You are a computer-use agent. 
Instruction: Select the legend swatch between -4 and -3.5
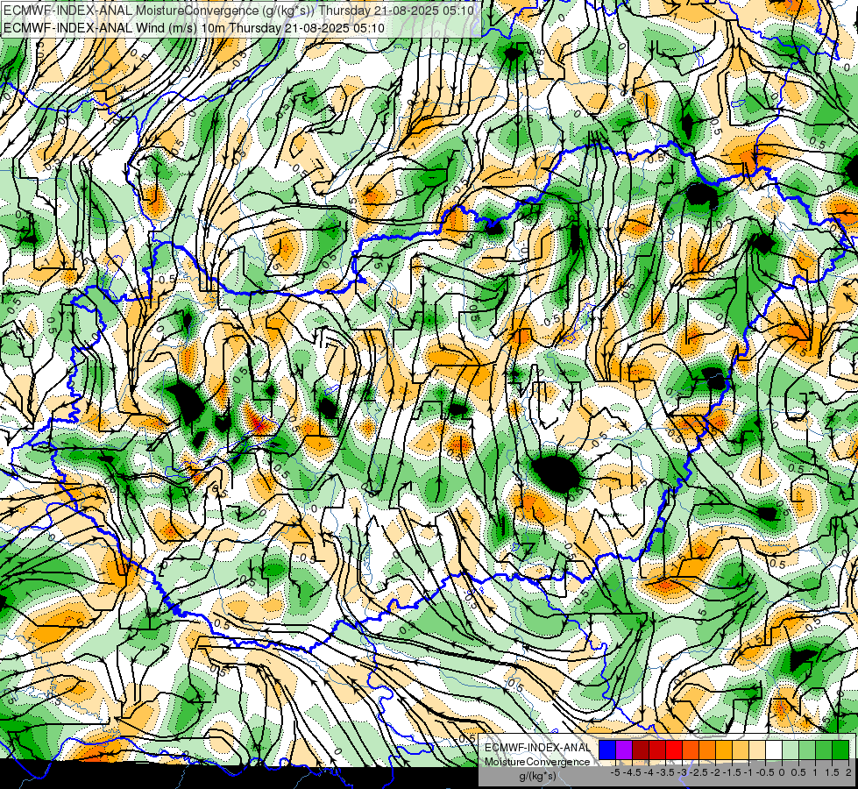tap(657, 750)
